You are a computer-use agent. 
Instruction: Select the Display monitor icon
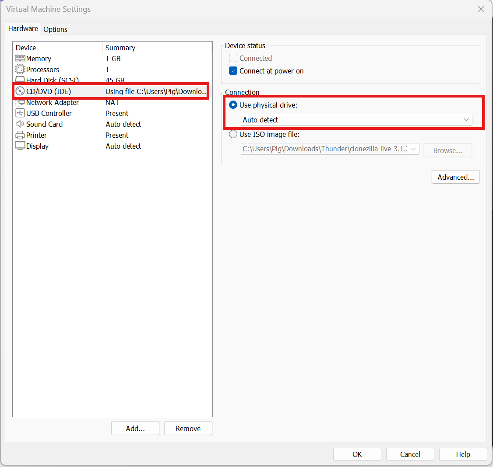[20, 146]
